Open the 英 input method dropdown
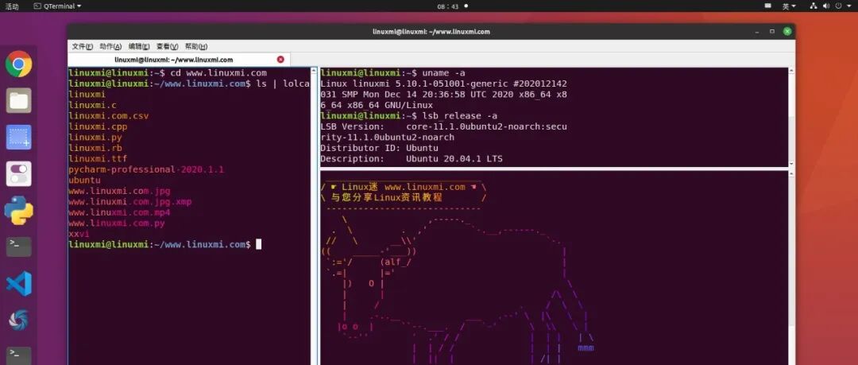858x365 pixels. click(789, 6)
